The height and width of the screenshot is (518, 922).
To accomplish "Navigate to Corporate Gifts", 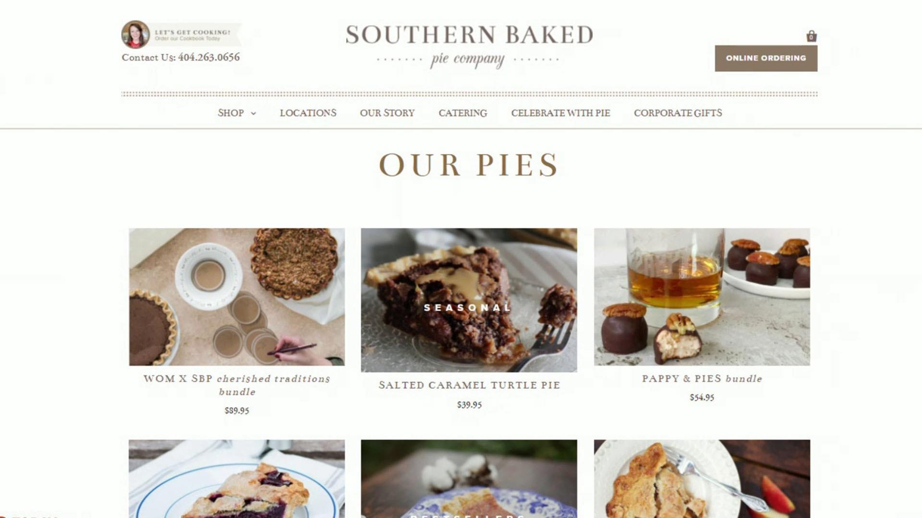I will [x=678, y=113].
